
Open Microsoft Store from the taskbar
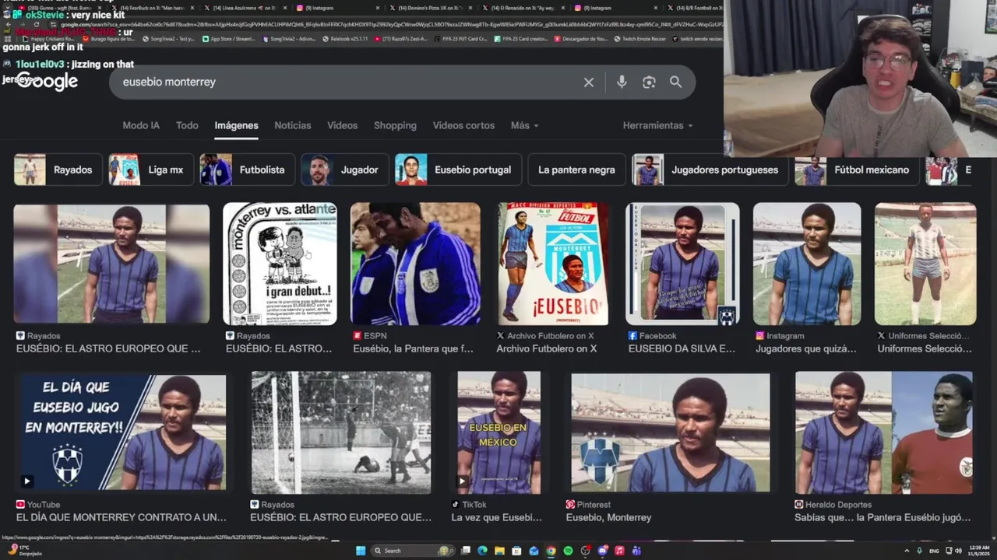point(516,551)
